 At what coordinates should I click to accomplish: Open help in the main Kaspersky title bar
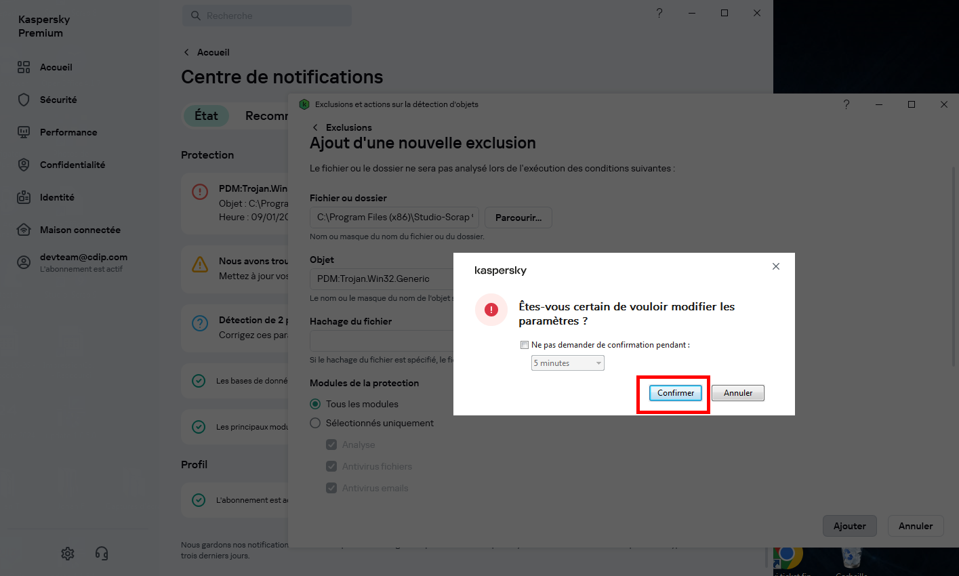tap(659, 13)
